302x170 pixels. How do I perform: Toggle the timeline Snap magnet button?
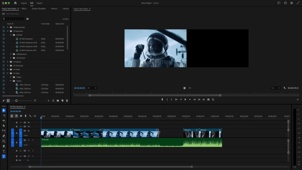(x=16, y=116)
